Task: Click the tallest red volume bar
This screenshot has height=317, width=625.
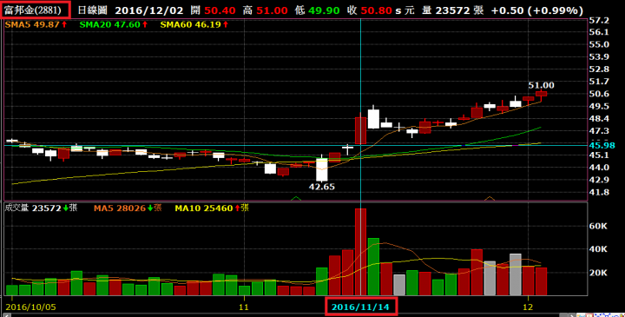Action: 360,252
